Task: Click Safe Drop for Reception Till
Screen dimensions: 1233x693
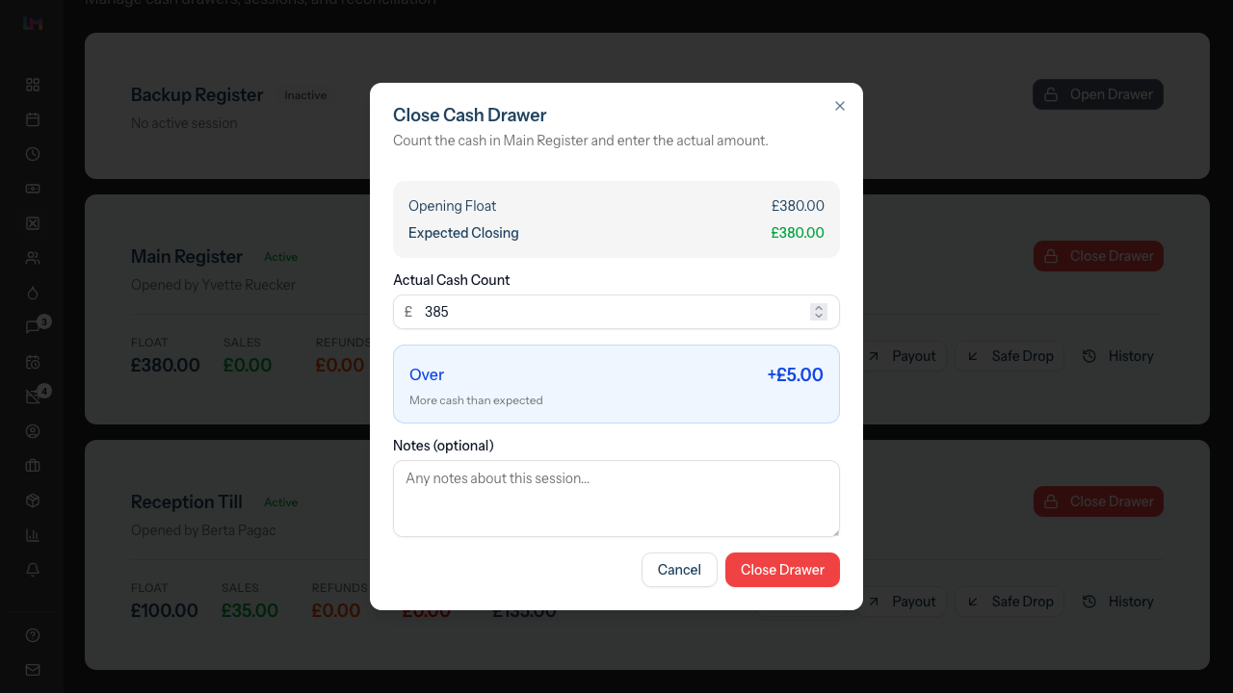Action: click(x=1010, y=602)
